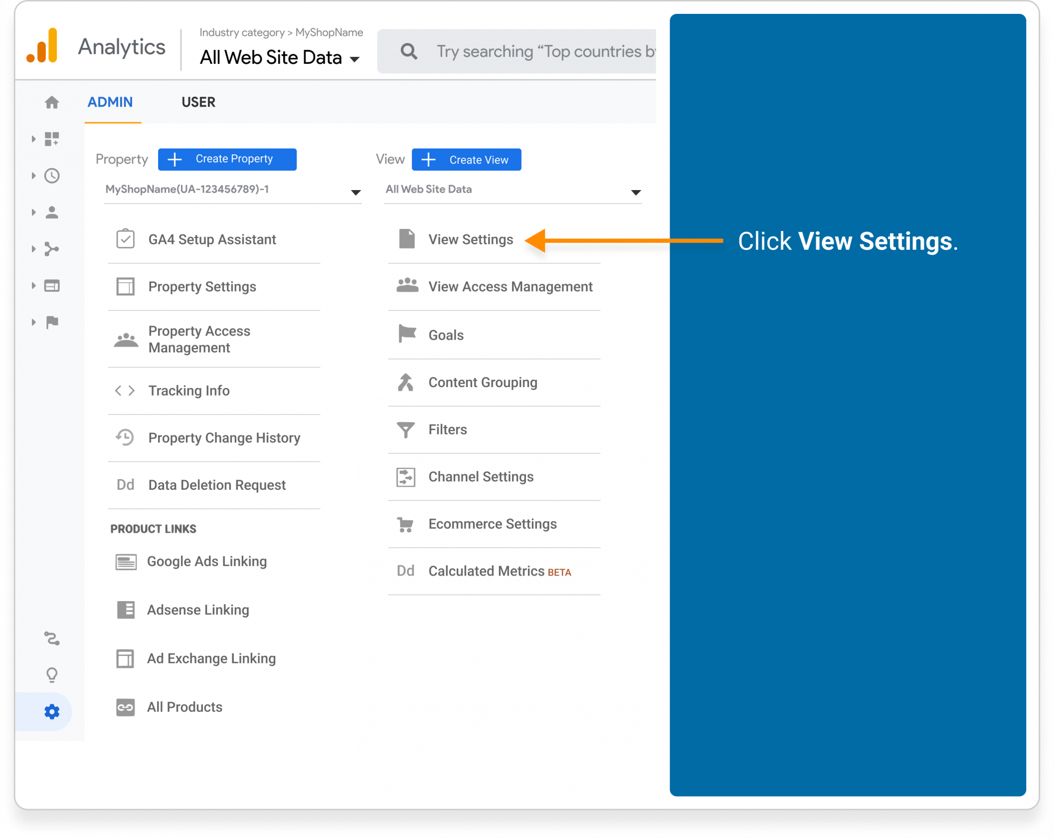Click the Audience person icon in sidebar
Image resolution: width=1054 pixels, height=838 pixels.
click(x=52, y=212)
